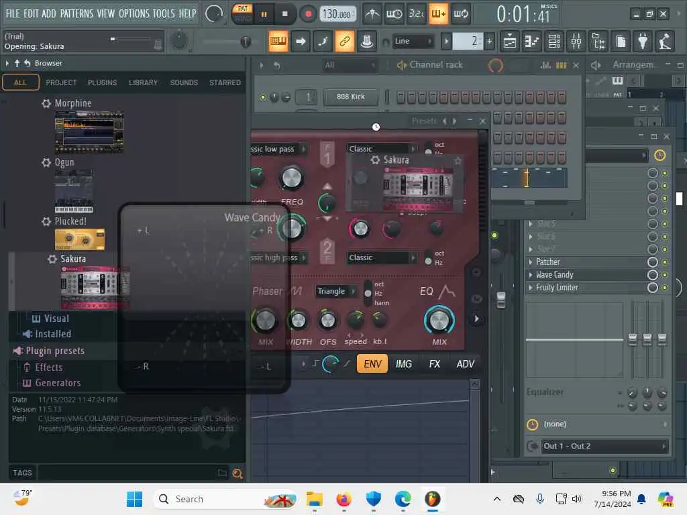Expand the Plugin presets folder
Screen dimensions: 687x515
click(x=55, y=351)
